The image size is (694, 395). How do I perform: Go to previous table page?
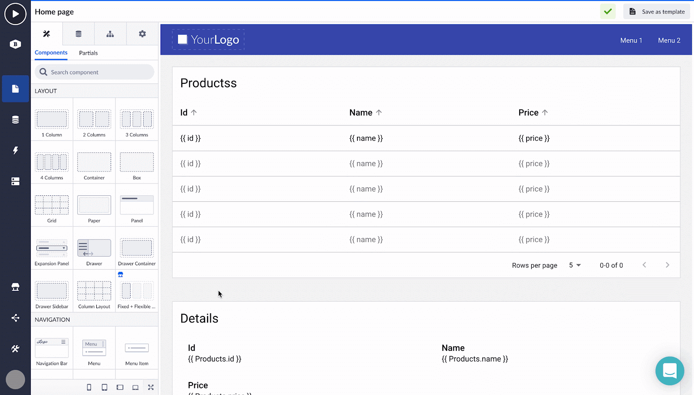pyautogui.click(x=644, y=265)
